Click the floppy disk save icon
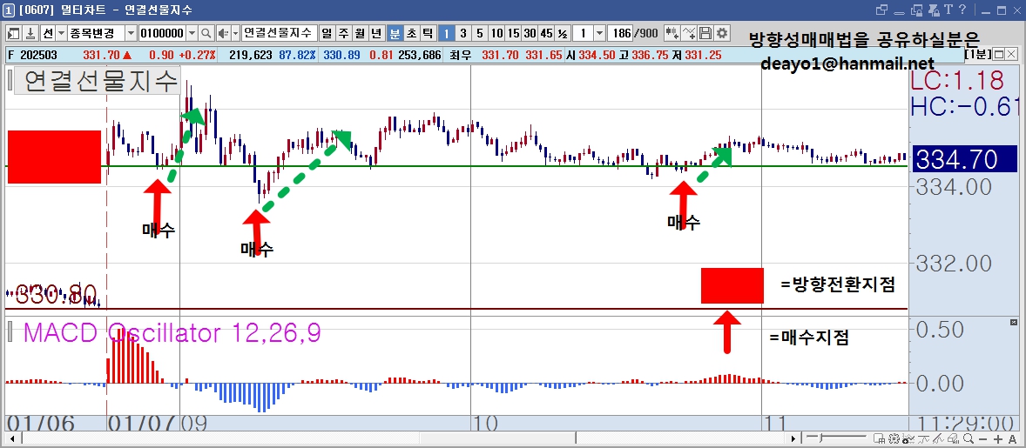1026x448 pixels. pyautogui.click(x=705, y=33)
